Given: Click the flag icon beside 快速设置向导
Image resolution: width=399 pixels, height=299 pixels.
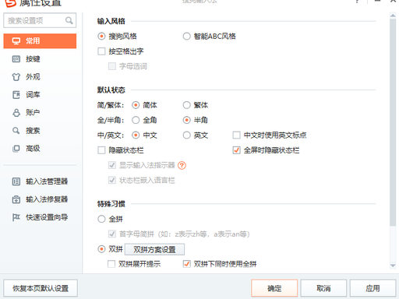Looking at the screenshot, I should pos(16,217).
